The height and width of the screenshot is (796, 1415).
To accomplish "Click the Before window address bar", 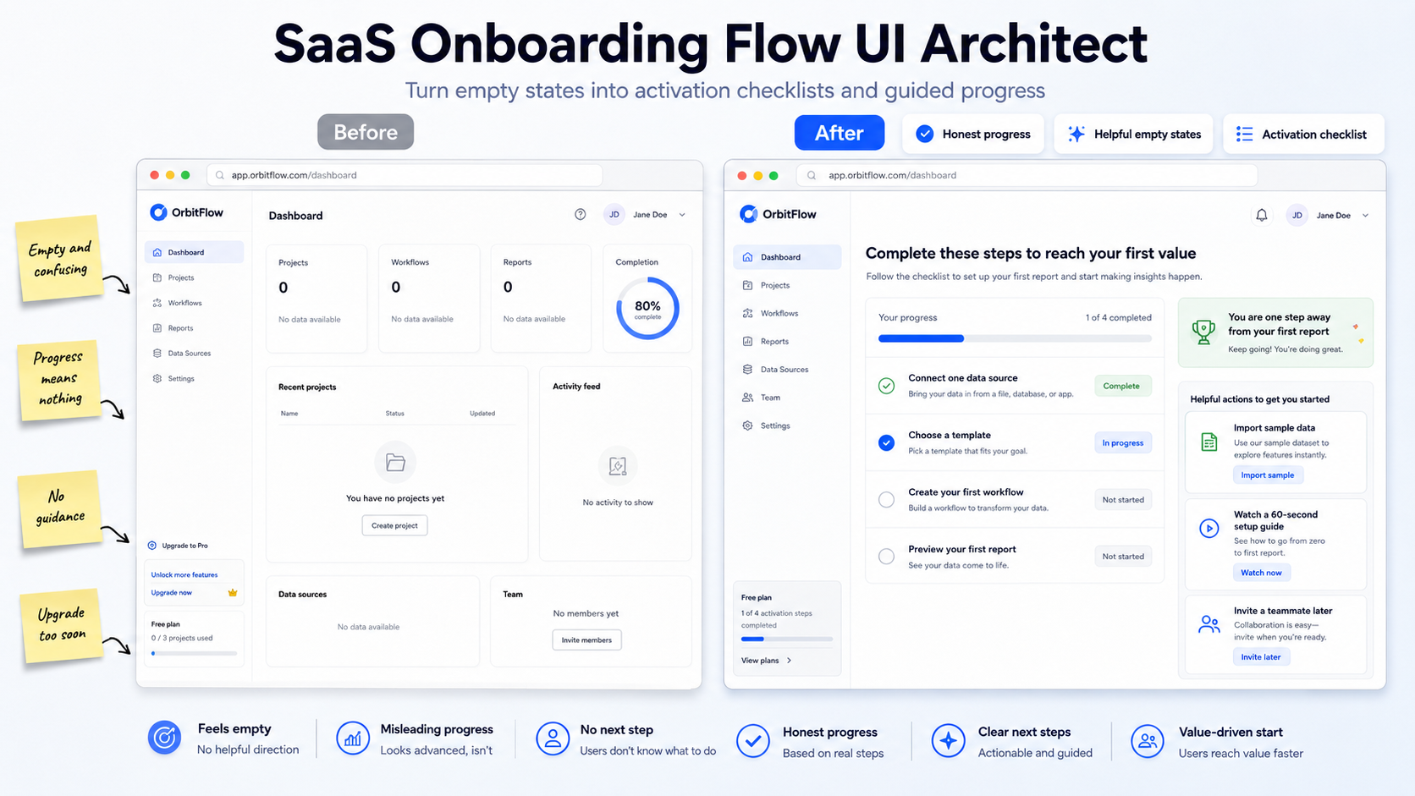I will [405, 175].
